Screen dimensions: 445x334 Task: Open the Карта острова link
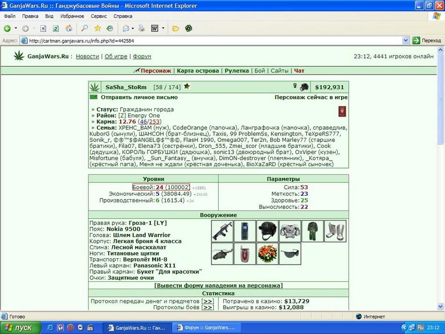point(198,71)
